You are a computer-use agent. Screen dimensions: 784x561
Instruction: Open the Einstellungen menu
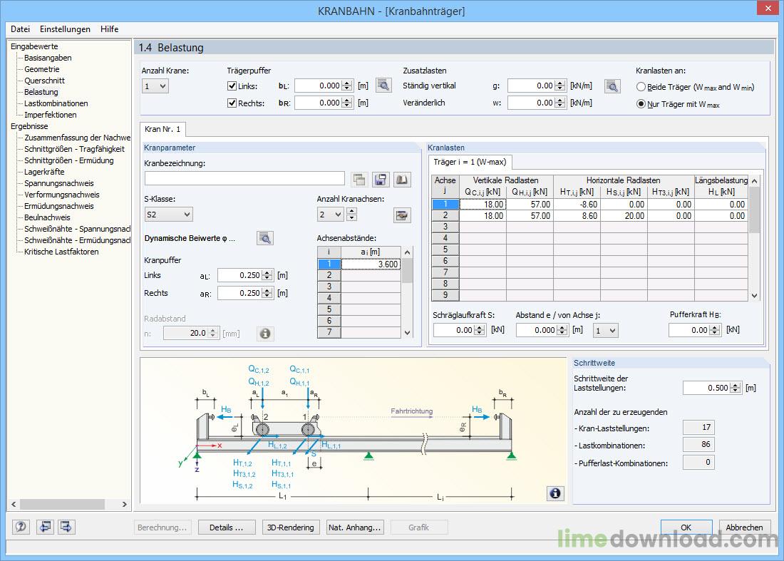(x=65, y=29)
